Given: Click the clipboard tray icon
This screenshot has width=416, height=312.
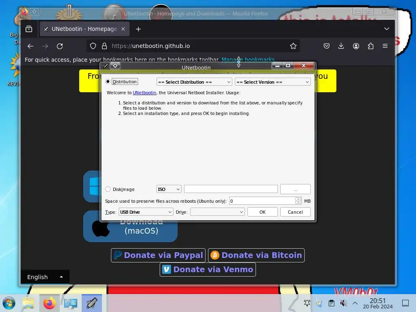Looking at the screenshot, I should coord(331,303).
